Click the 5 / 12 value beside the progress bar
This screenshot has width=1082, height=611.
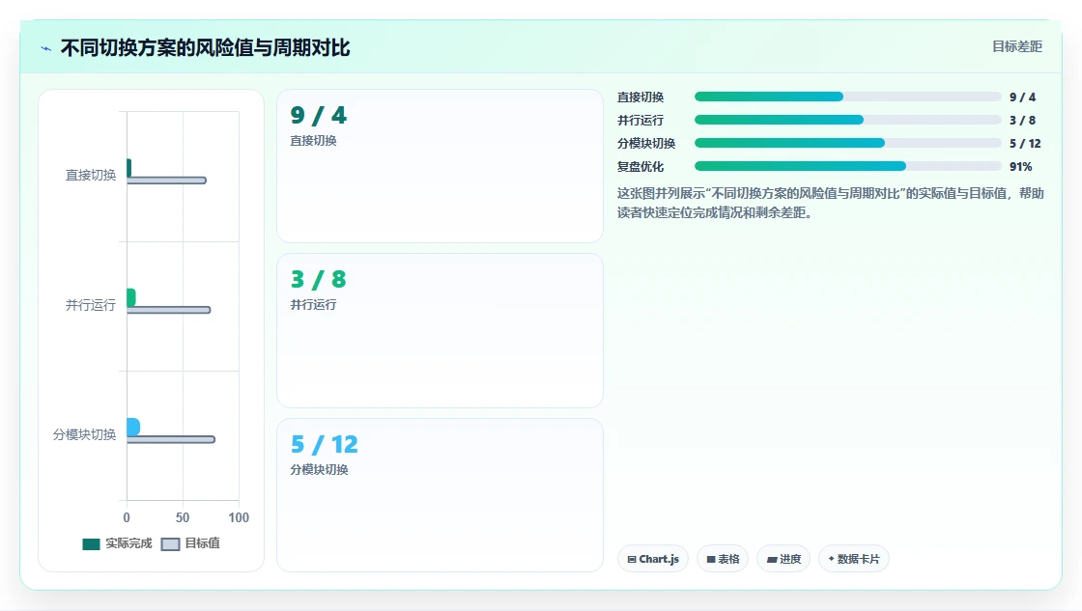pos(1025,144)
